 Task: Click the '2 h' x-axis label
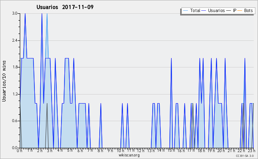click(x=40, y=150)
